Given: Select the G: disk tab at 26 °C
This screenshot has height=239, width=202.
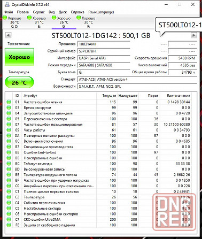Looking at the screenshot, I should [x=64, y=22].
